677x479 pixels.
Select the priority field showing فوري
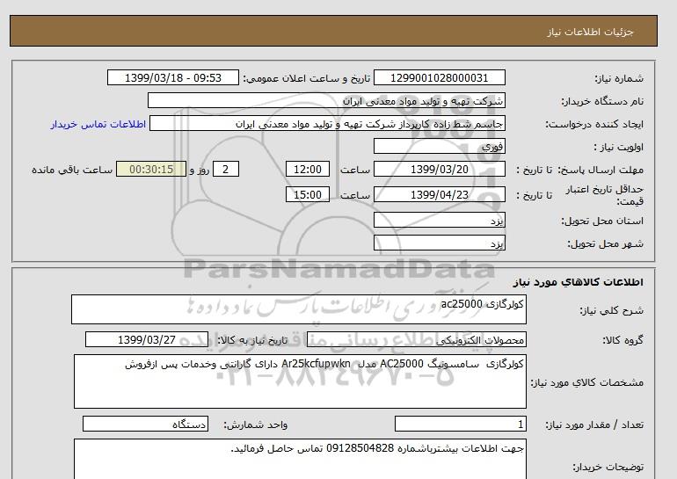click(439, 147)
